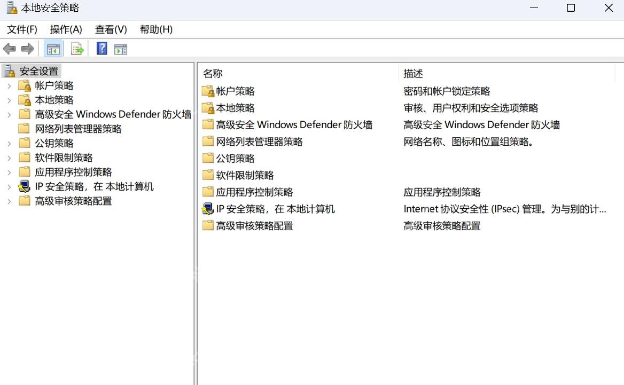This screenshot has height=385, width=624.
Task: Expand the 软件限制策略 tree node
Action: tap(9, 158)
